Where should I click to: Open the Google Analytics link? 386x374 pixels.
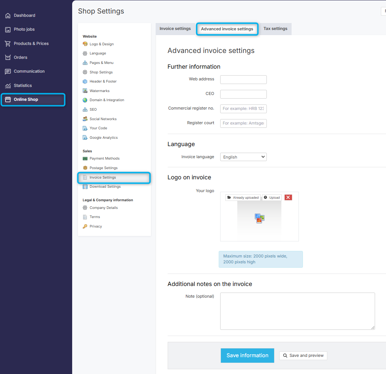coord(104,137)
